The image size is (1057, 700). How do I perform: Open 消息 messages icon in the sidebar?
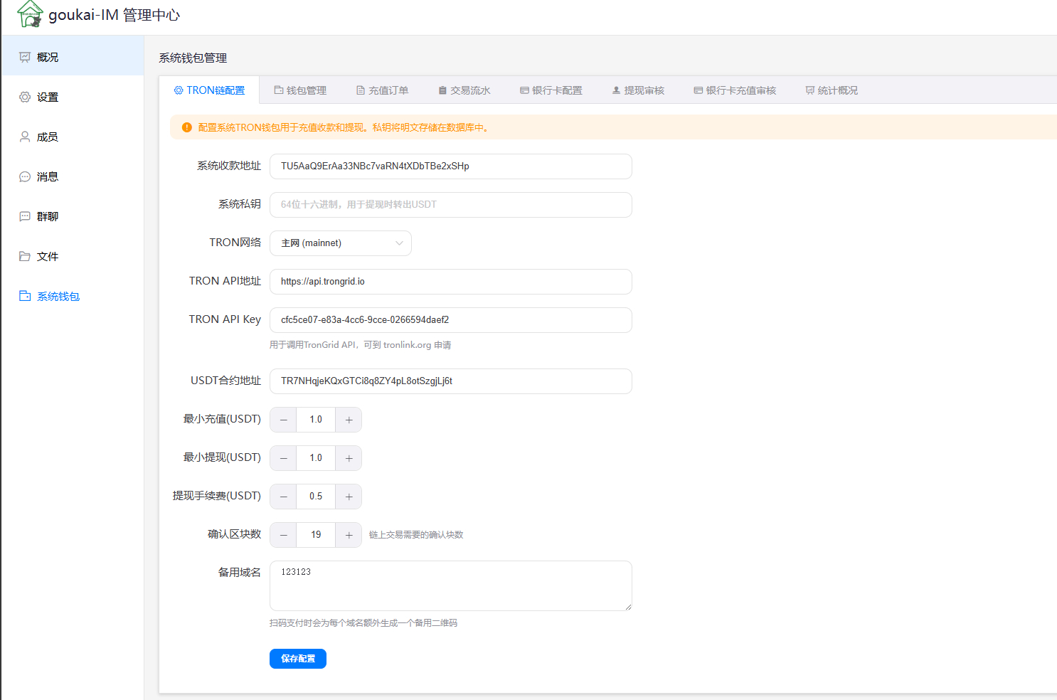pos(25,176)
